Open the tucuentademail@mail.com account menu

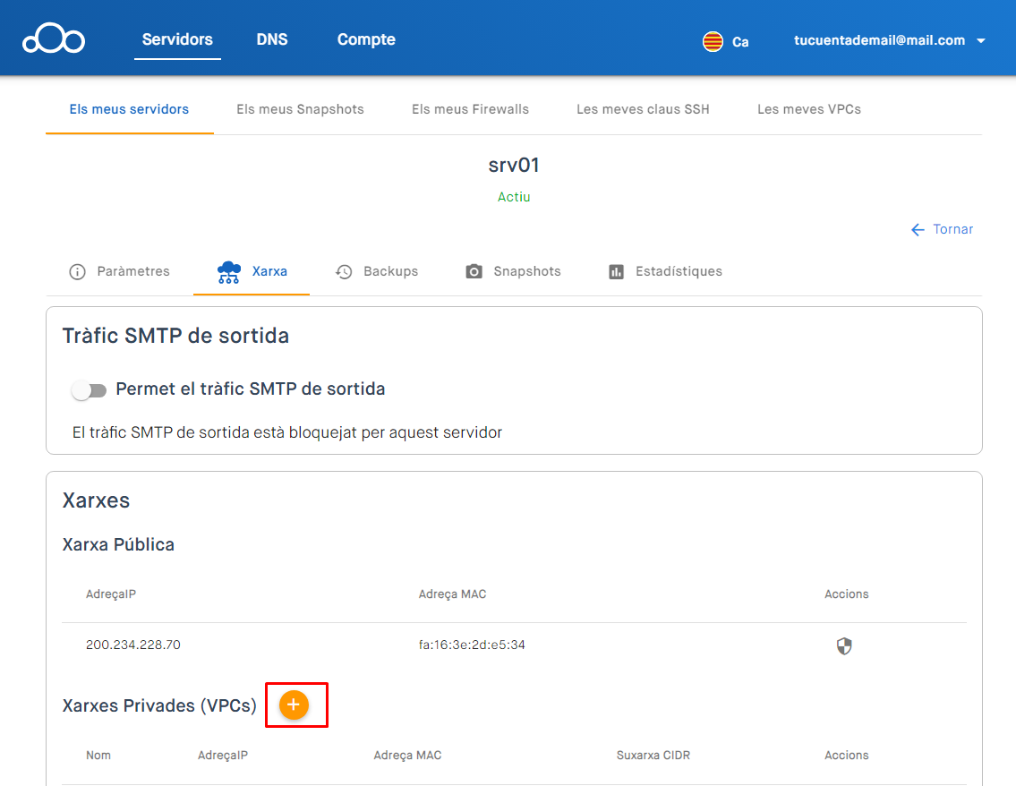pos(879,40)
